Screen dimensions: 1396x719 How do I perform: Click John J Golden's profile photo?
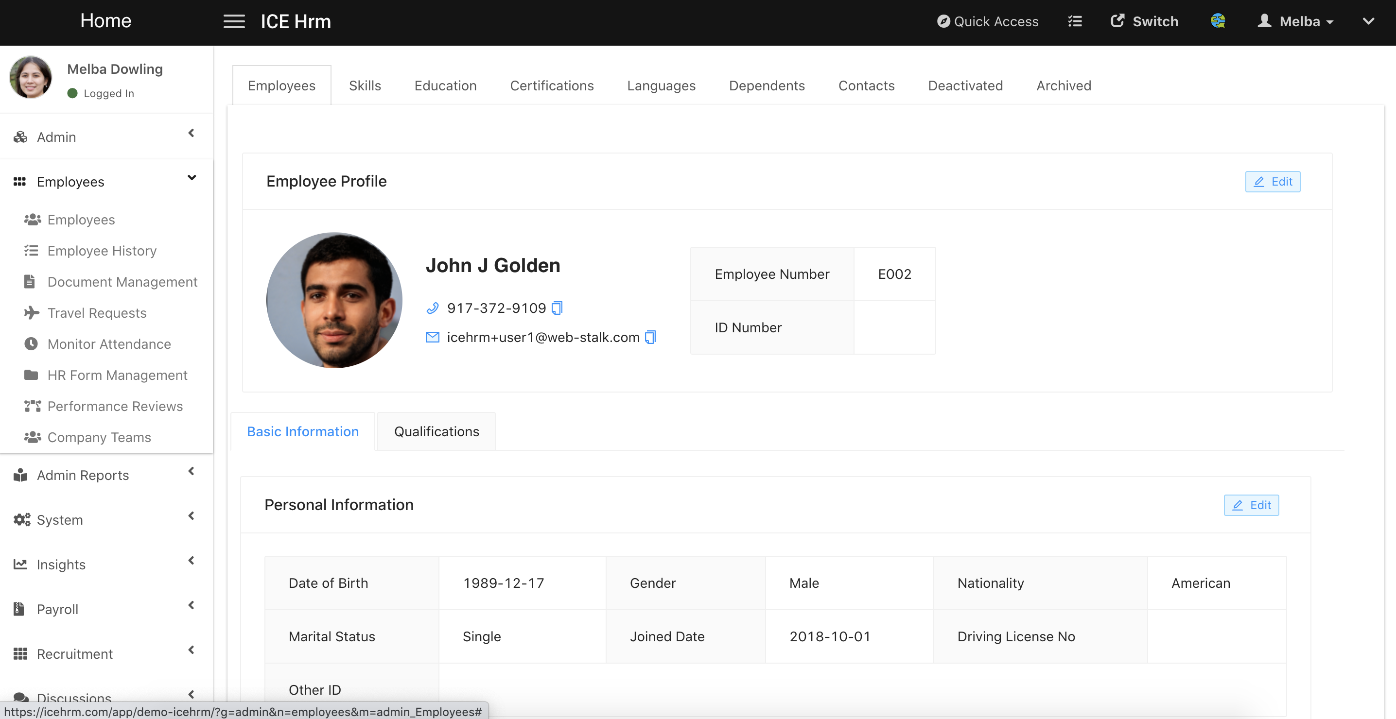[334, 301]
